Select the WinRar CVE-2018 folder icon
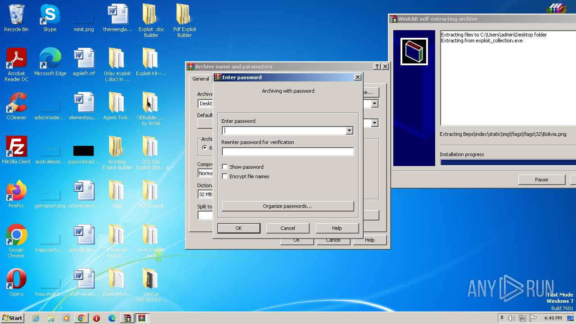The height and width of the screenshot is (324, 576). (151, 285)
